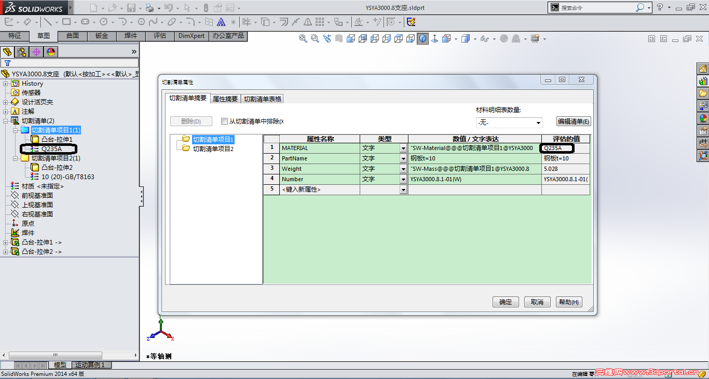The image size is (709, 379).
Task: Open the type dropdown for MATERIAL row
Action: point(403,148)
